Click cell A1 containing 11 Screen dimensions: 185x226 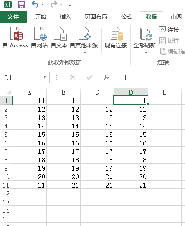30,100
